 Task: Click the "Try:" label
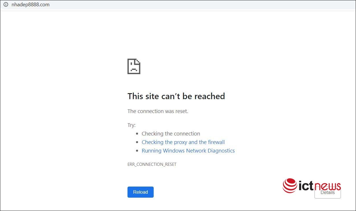pyautogui.click(x=131, y=125)
